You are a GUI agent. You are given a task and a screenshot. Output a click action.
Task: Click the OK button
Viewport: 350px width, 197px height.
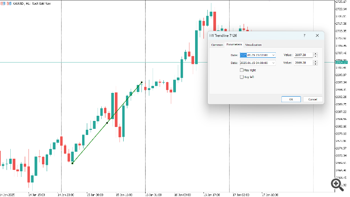pos(291,99)
